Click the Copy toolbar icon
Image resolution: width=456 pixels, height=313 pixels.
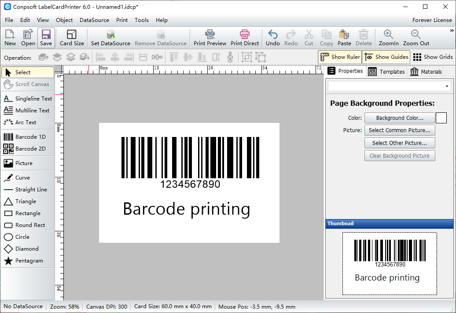[x=327, y=38]
